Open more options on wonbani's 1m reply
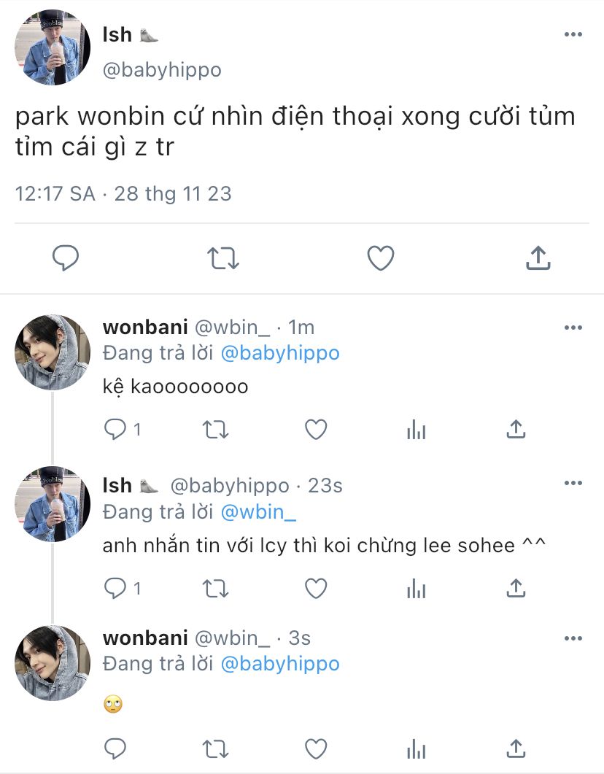The image size is (604, 774). click(573, 328)
